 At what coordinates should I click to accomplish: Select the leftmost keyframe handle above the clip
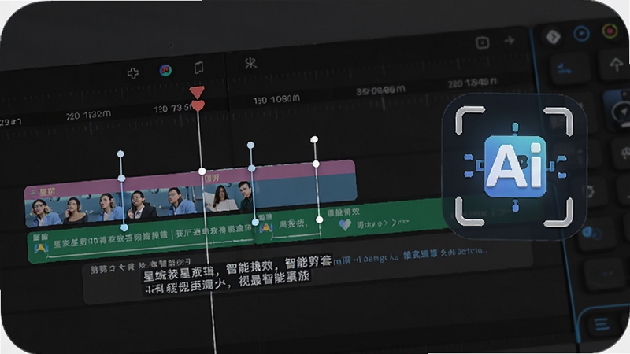click(x=120, y=153)
